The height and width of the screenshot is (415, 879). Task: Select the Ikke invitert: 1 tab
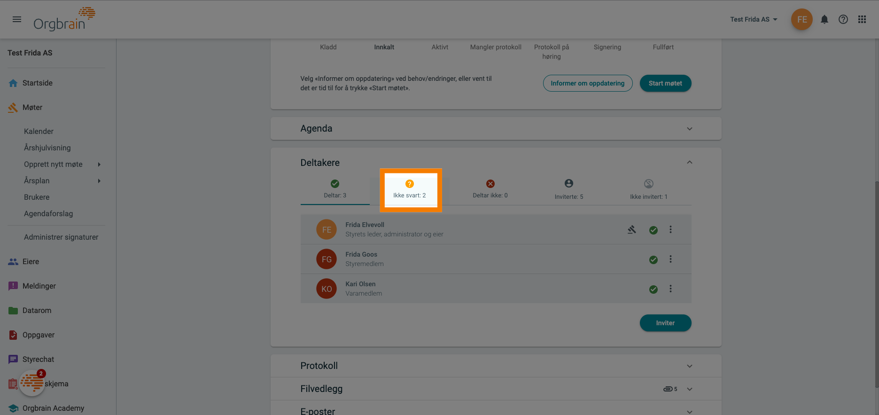(x=649, y=189)
